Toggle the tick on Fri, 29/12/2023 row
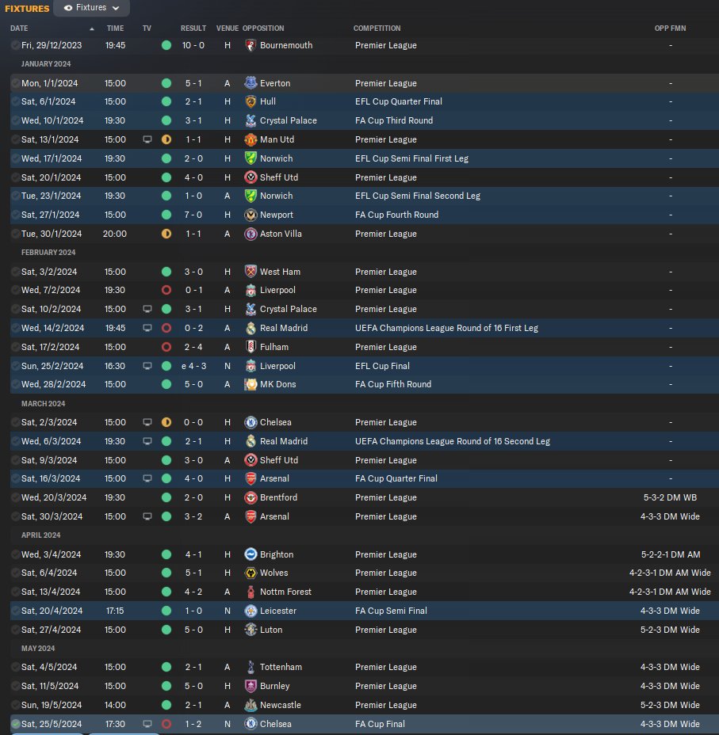 pos(16,45)
